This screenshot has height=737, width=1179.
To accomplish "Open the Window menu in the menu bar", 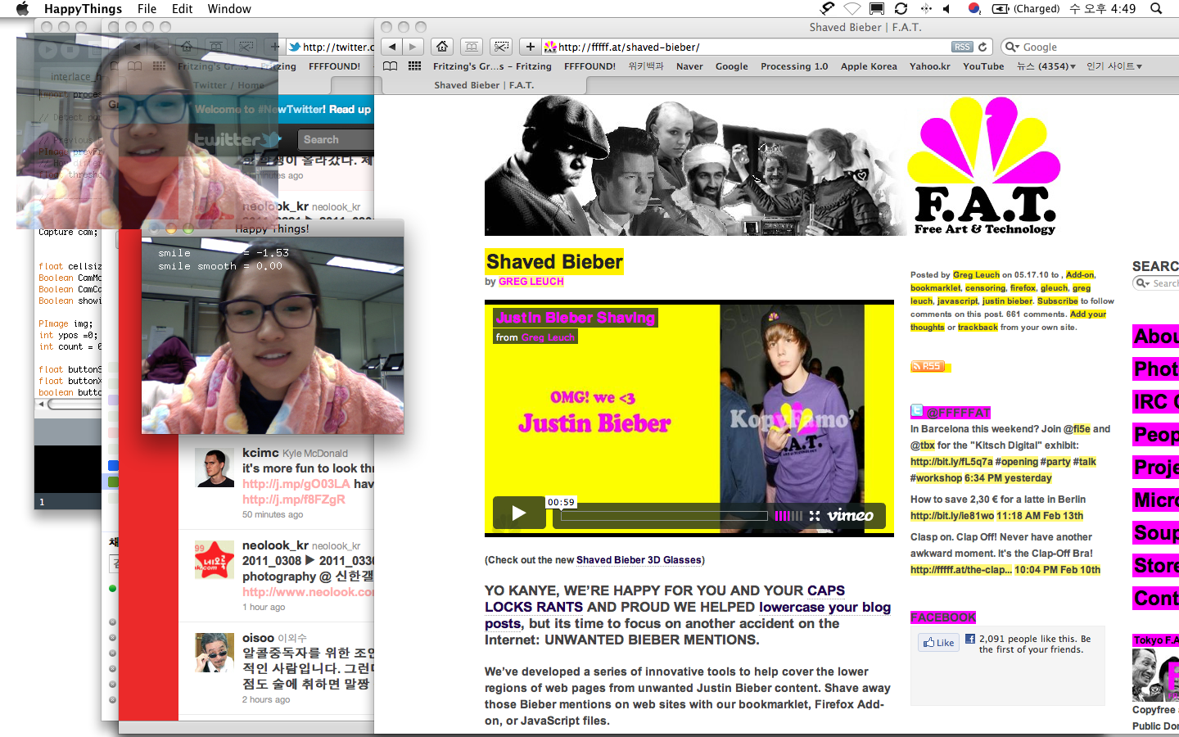I will pos(229,9).
